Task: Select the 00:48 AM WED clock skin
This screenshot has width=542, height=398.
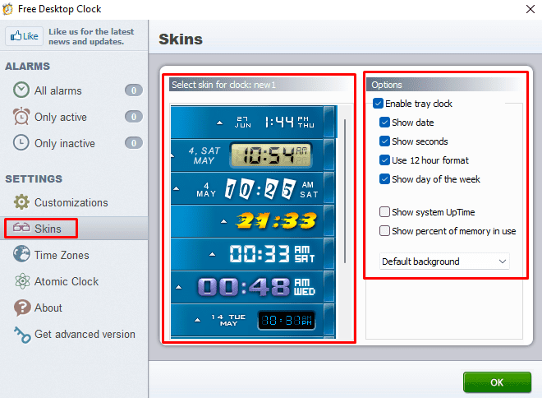Action: [253, 287]
